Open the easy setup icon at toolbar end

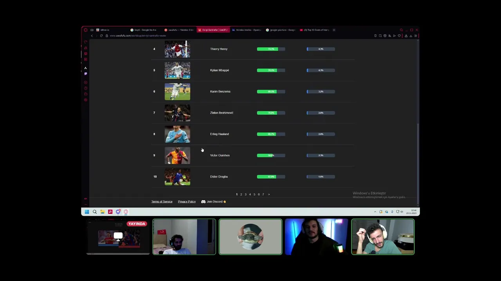pyautogui.click(x=416, y=36)
